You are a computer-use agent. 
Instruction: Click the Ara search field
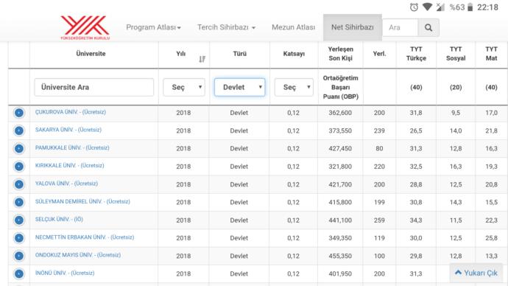[401, 27]
